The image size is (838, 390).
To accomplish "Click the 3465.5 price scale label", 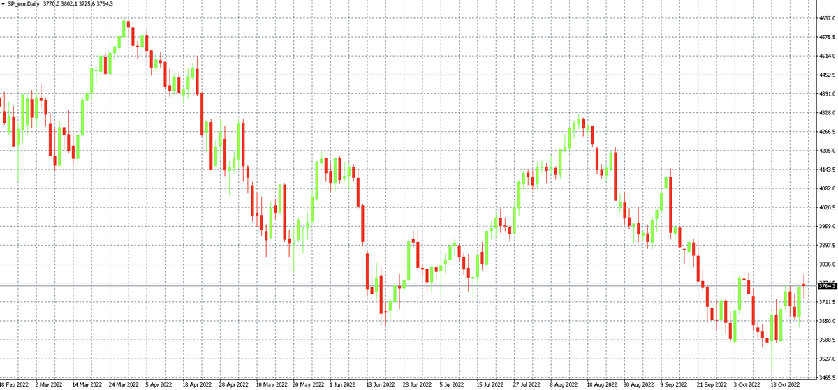I will tap(826, 377).
